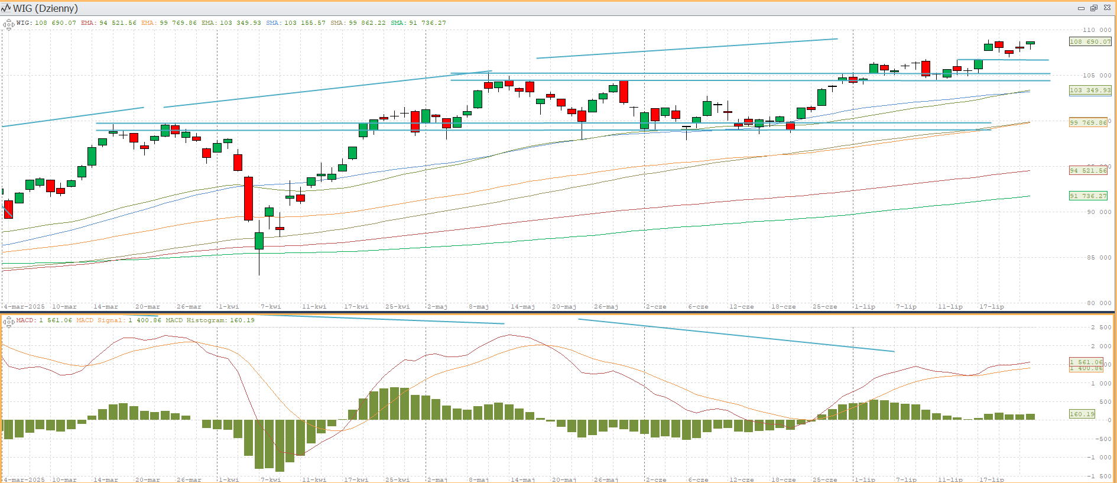1117x483 pixels.
Task: Click the divider between price chart and MACD panel
Action: point(558,312)
